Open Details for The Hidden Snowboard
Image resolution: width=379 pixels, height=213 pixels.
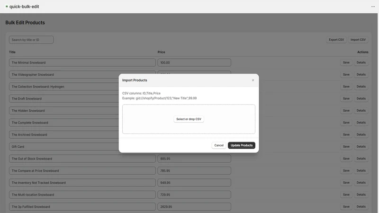tap(361, 111)
